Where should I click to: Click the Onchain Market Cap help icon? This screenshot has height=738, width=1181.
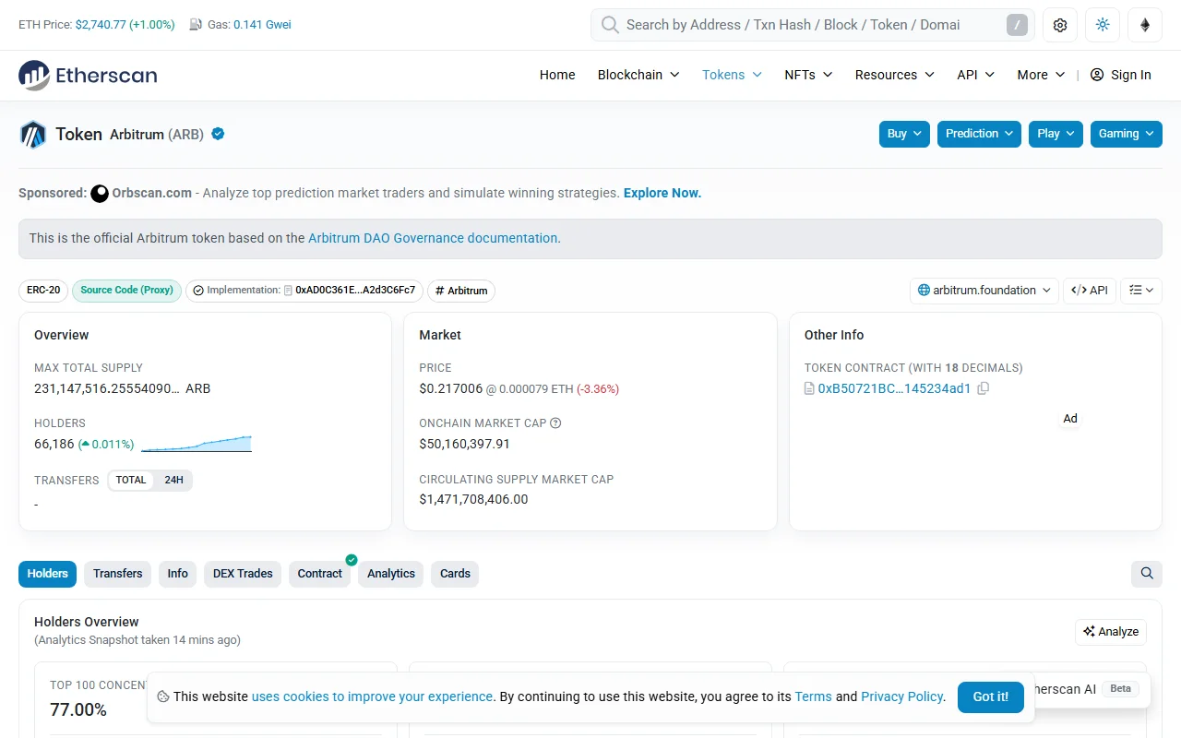555,423
